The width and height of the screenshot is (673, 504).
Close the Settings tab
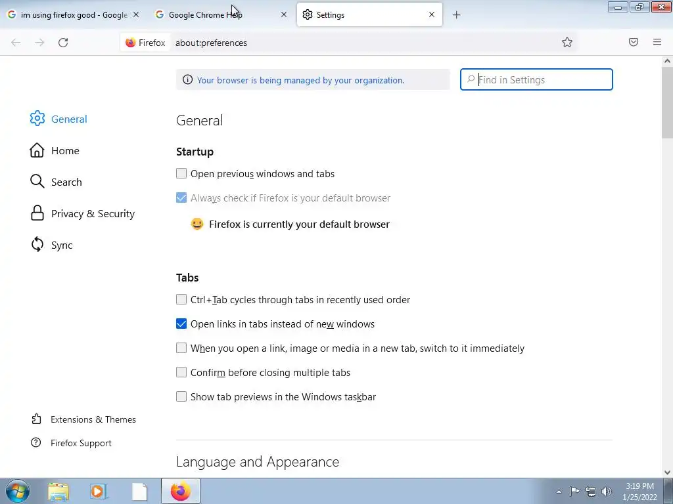point(432,14)
